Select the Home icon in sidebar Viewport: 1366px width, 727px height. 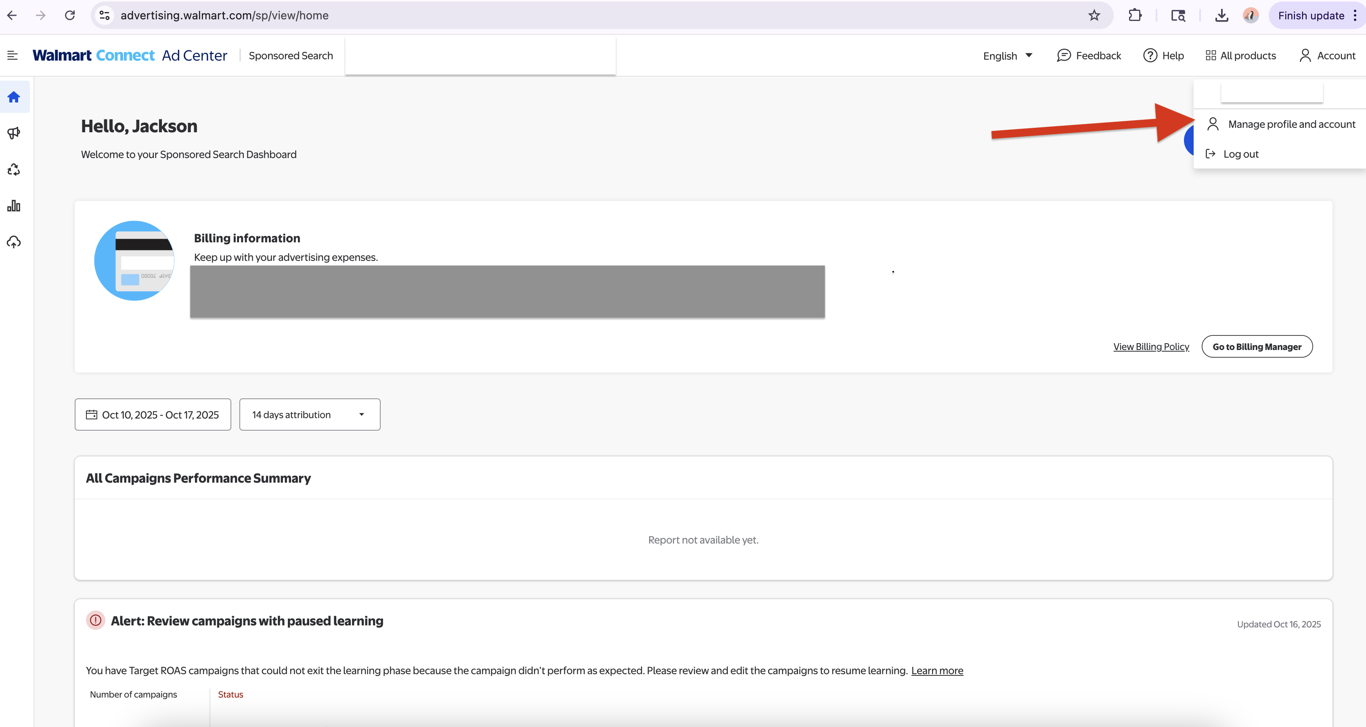click(14, 97)
